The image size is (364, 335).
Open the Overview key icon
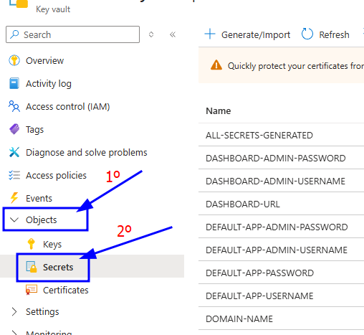pyautogui.click(x=14, y=60)
